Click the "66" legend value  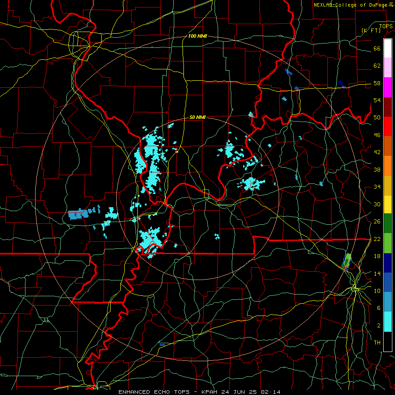tap(377, 48)
